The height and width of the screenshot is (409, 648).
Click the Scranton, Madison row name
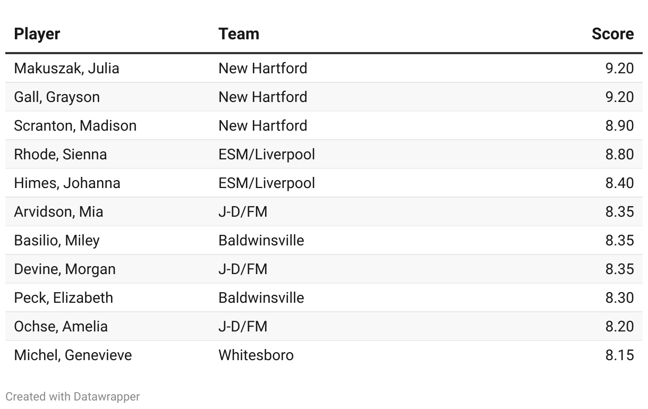point(75,126)
